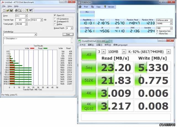The height and width of the screenshot is (127, 177).
Task: Click the printer icon in FDBENCH toolbar
Action: click(80, 7)
